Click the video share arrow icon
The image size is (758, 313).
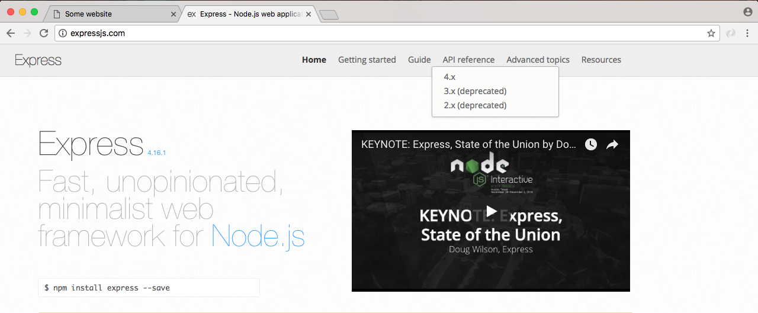click(612, 144)
